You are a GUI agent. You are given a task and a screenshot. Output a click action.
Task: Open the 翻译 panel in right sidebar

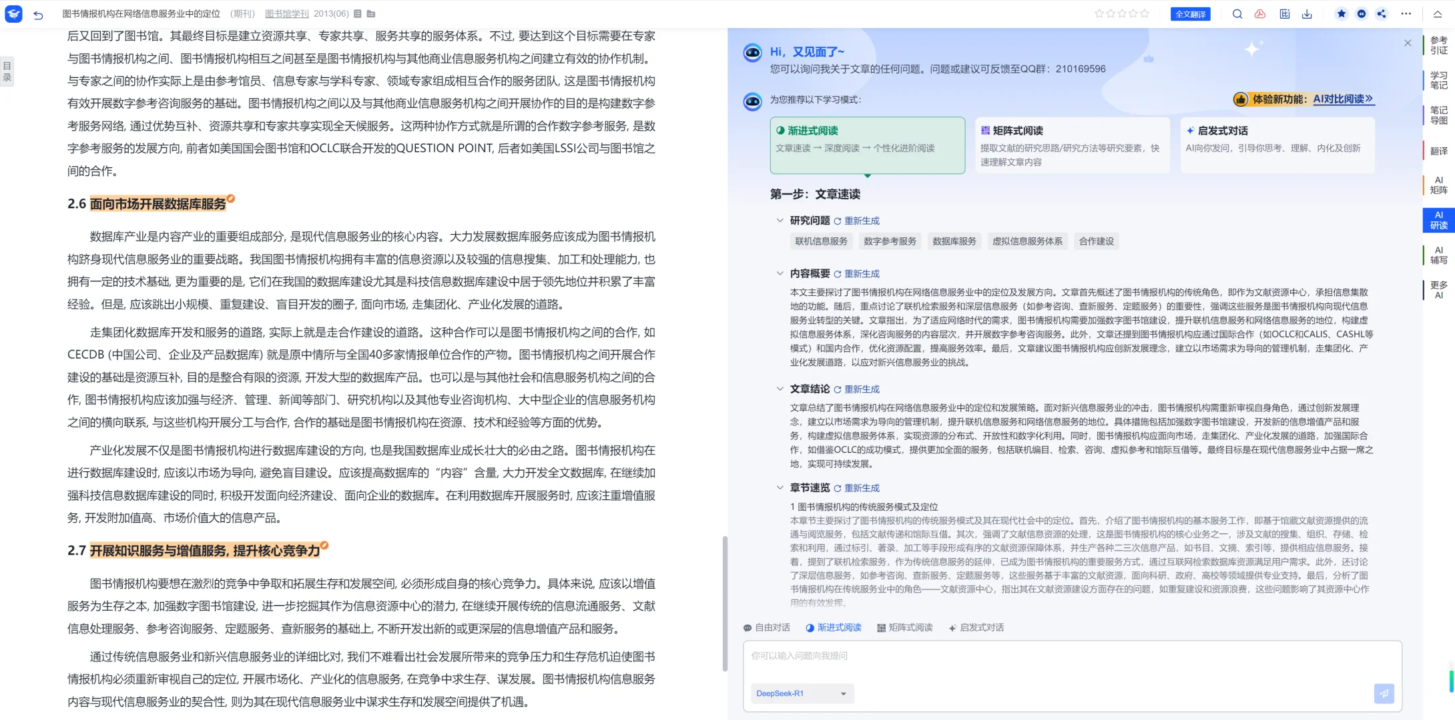tap(1438, 151)
